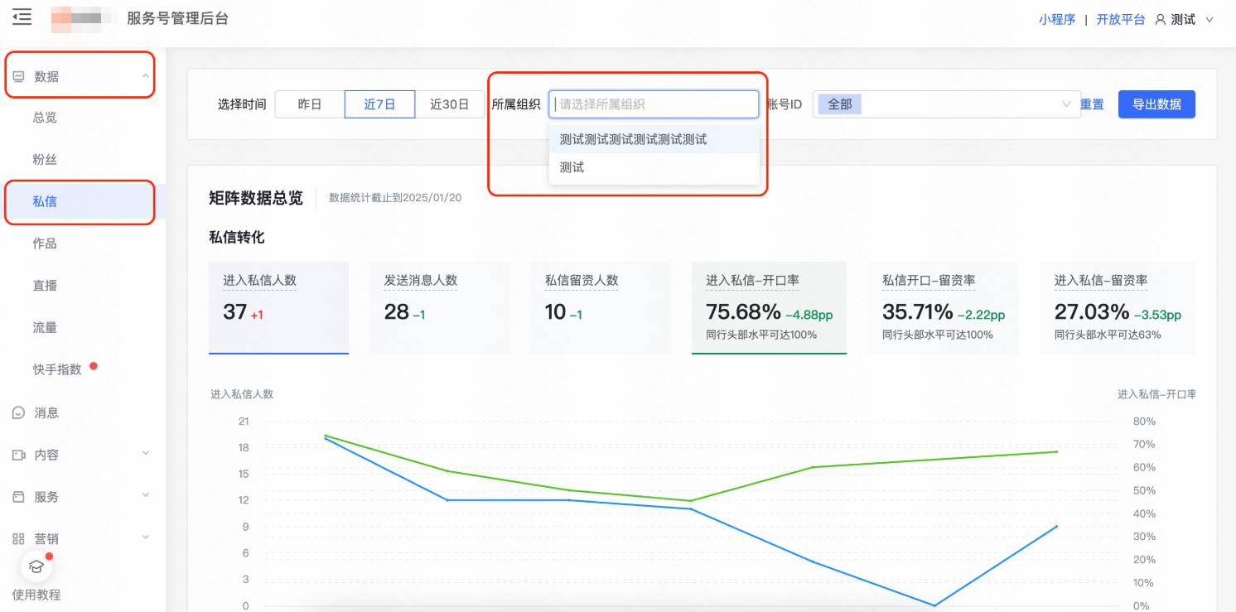Image resolution: width=1236 pixels, height=612 pixels.
Task: Expand the 内容 submenu chevron
Action: point(146,454)
